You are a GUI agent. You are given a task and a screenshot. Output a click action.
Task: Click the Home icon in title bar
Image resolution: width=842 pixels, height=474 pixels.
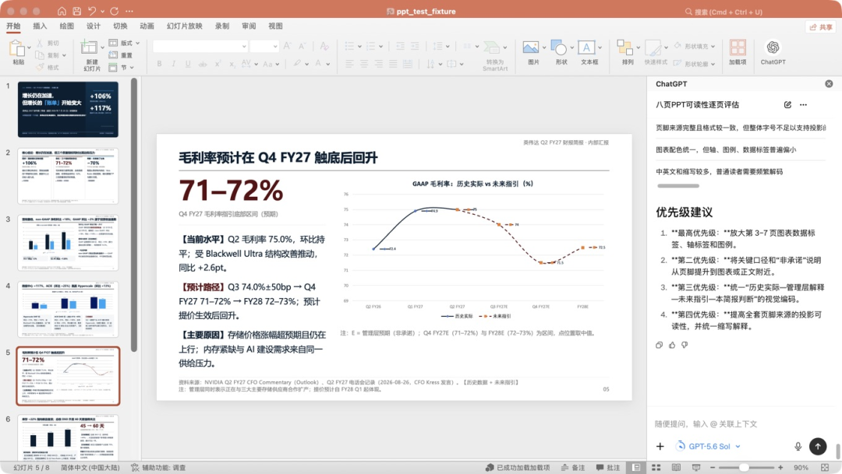pos(62,11)
